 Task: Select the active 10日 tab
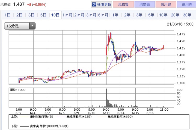(x=55, y=15)
